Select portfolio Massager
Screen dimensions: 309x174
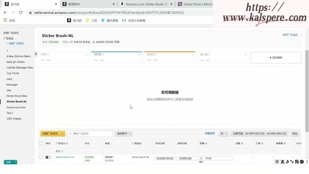click(12, 85)
